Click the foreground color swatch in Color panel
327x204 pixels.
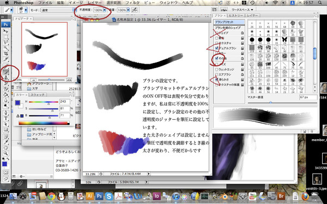click(x=17, y=103)
